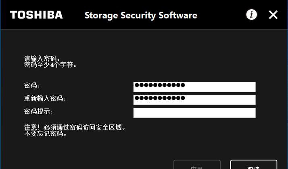
Task: Click the blank area right of 重新输入密码 dots
Action: tap(220, 100)
